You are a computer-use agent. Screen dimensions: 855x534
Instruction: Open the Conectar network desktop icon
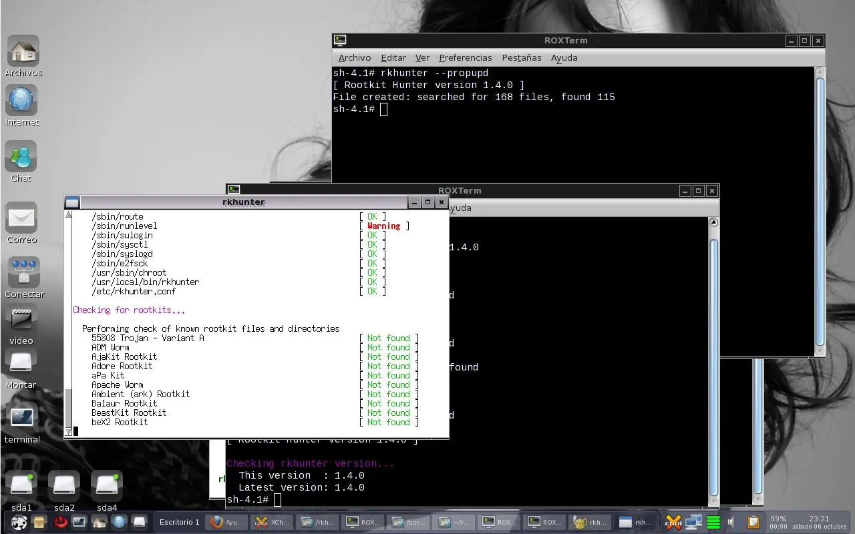[x=23, y=273]
